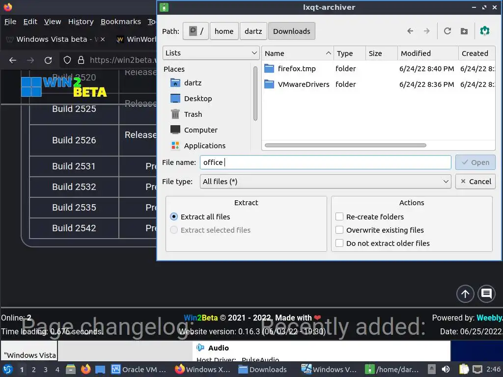Click the clipboard tray icon
This screenshot has width=503, height=377.
[464, 369]
